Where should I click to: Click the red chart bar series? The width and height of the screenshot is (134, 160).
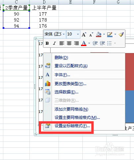(130, 72)
